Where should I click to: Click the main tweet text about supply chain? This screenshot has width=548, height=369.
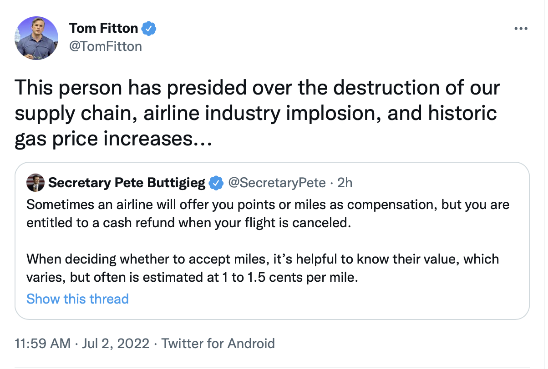[x=257, y=112]
